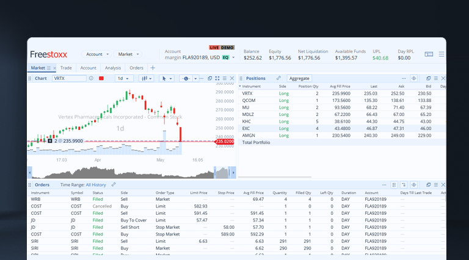This screenshot has width=469, height=260.
Task: Toggle Chart panel fullscreen
Action: click(217, 78)
